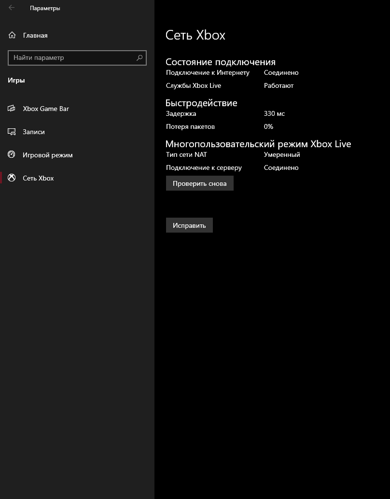
Task: Click the Задержка label
Action: pos(181,113)
